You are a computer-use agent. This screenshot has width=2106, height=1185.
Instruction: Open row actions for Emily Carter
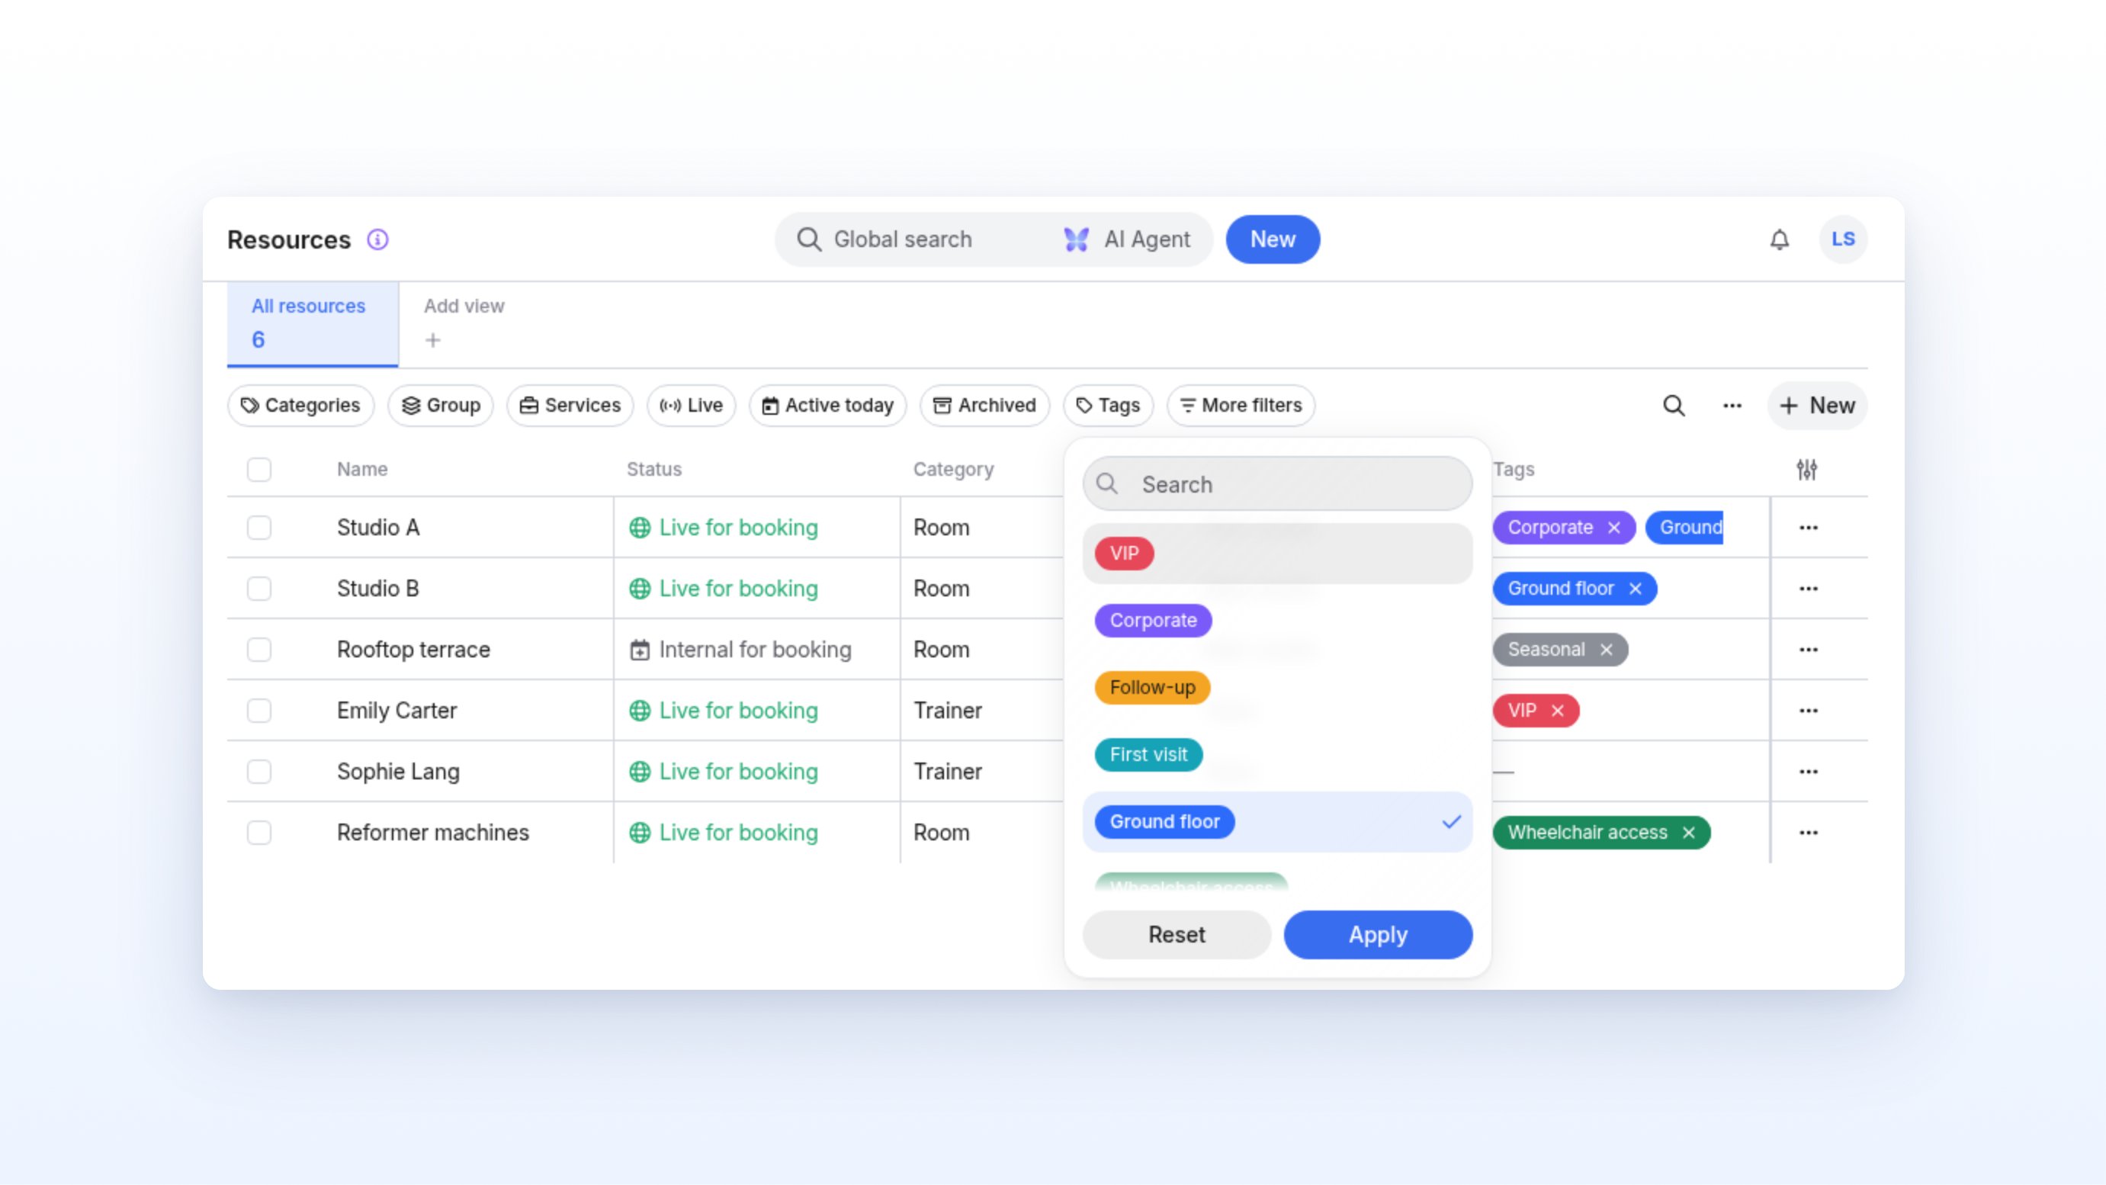(x=1809, y=711)
